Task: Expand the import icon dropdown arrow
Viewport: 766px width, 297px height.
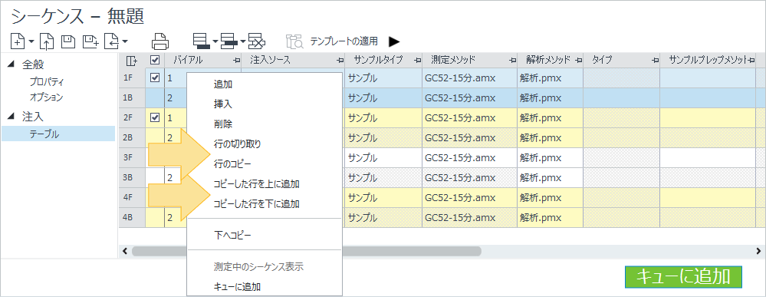Action: pyautogui.click(x=125, y=41)
